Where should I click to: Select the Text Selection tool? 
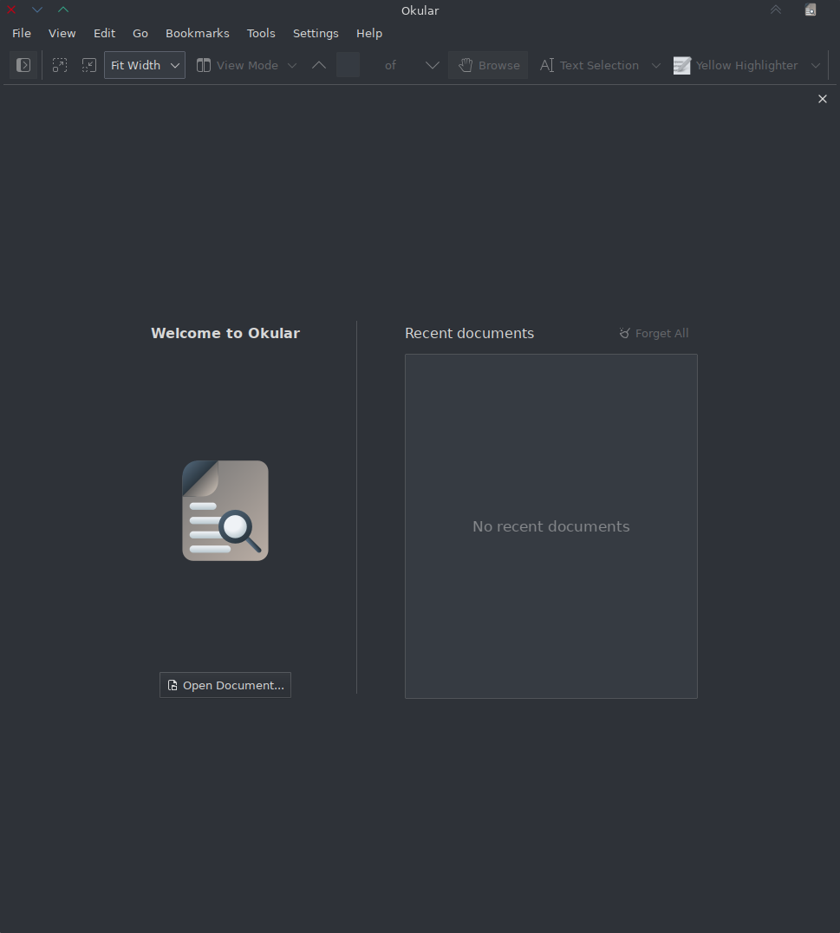coord(589,65)
